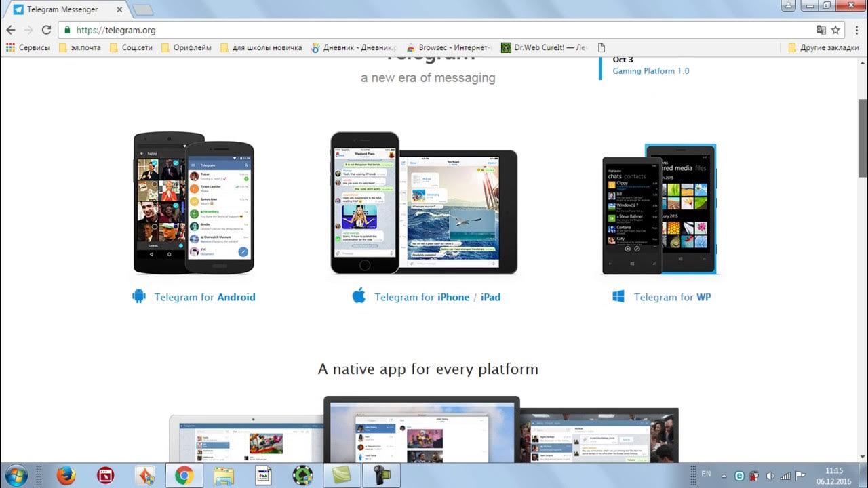Click the Telegram for Android link

pyautogui.click(x=204, y=297)
